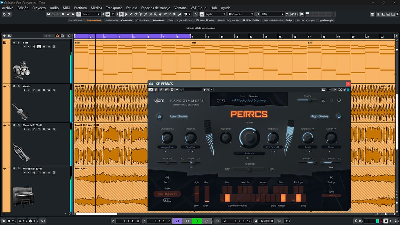Click the 126.000 tempo field
The height and width of the screenshot is (225, 400).
click(266, 221)
